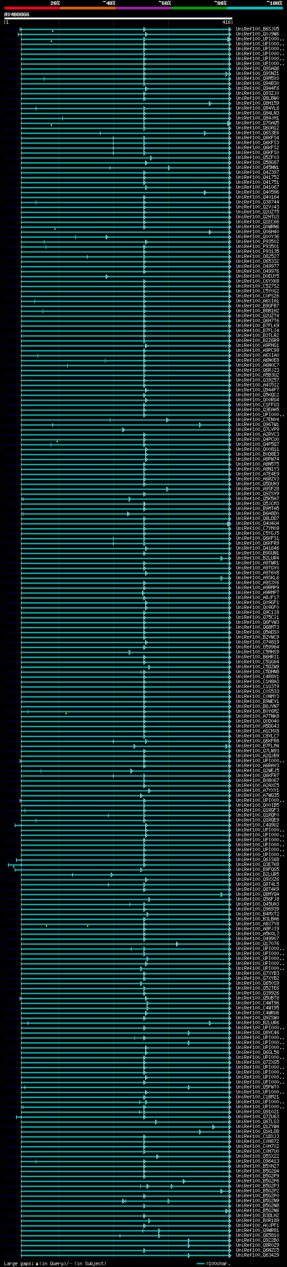
Task: Click hit label UniRef100_Q40596
Action: click(257, 192)
